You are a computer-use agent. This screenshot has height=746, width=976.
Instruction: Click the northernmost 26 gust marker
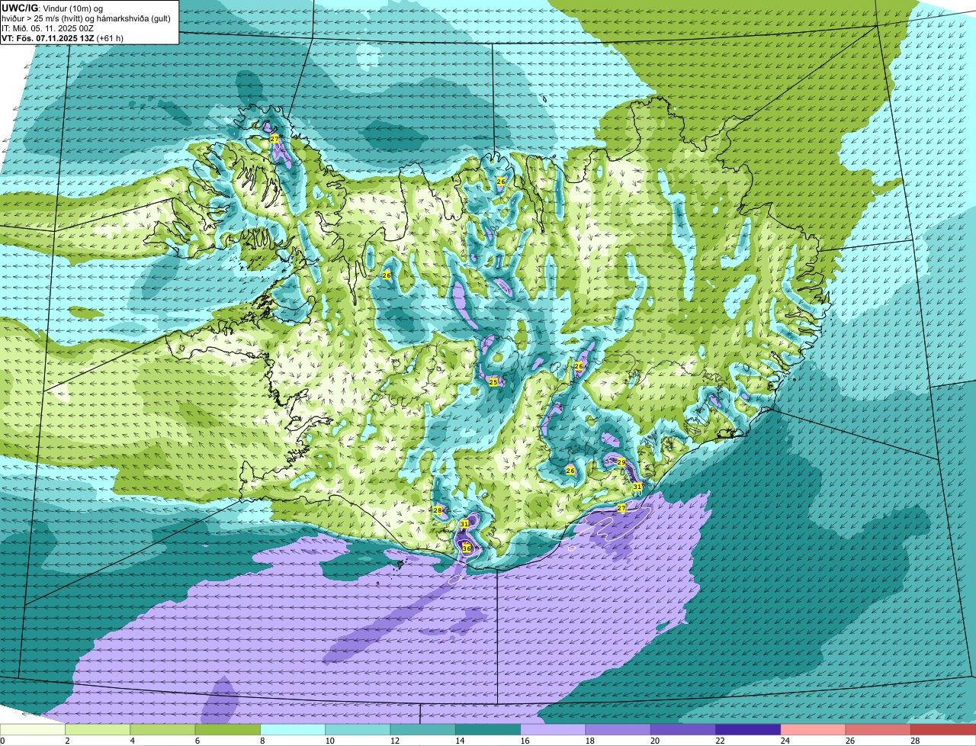(x=501, y=182)
